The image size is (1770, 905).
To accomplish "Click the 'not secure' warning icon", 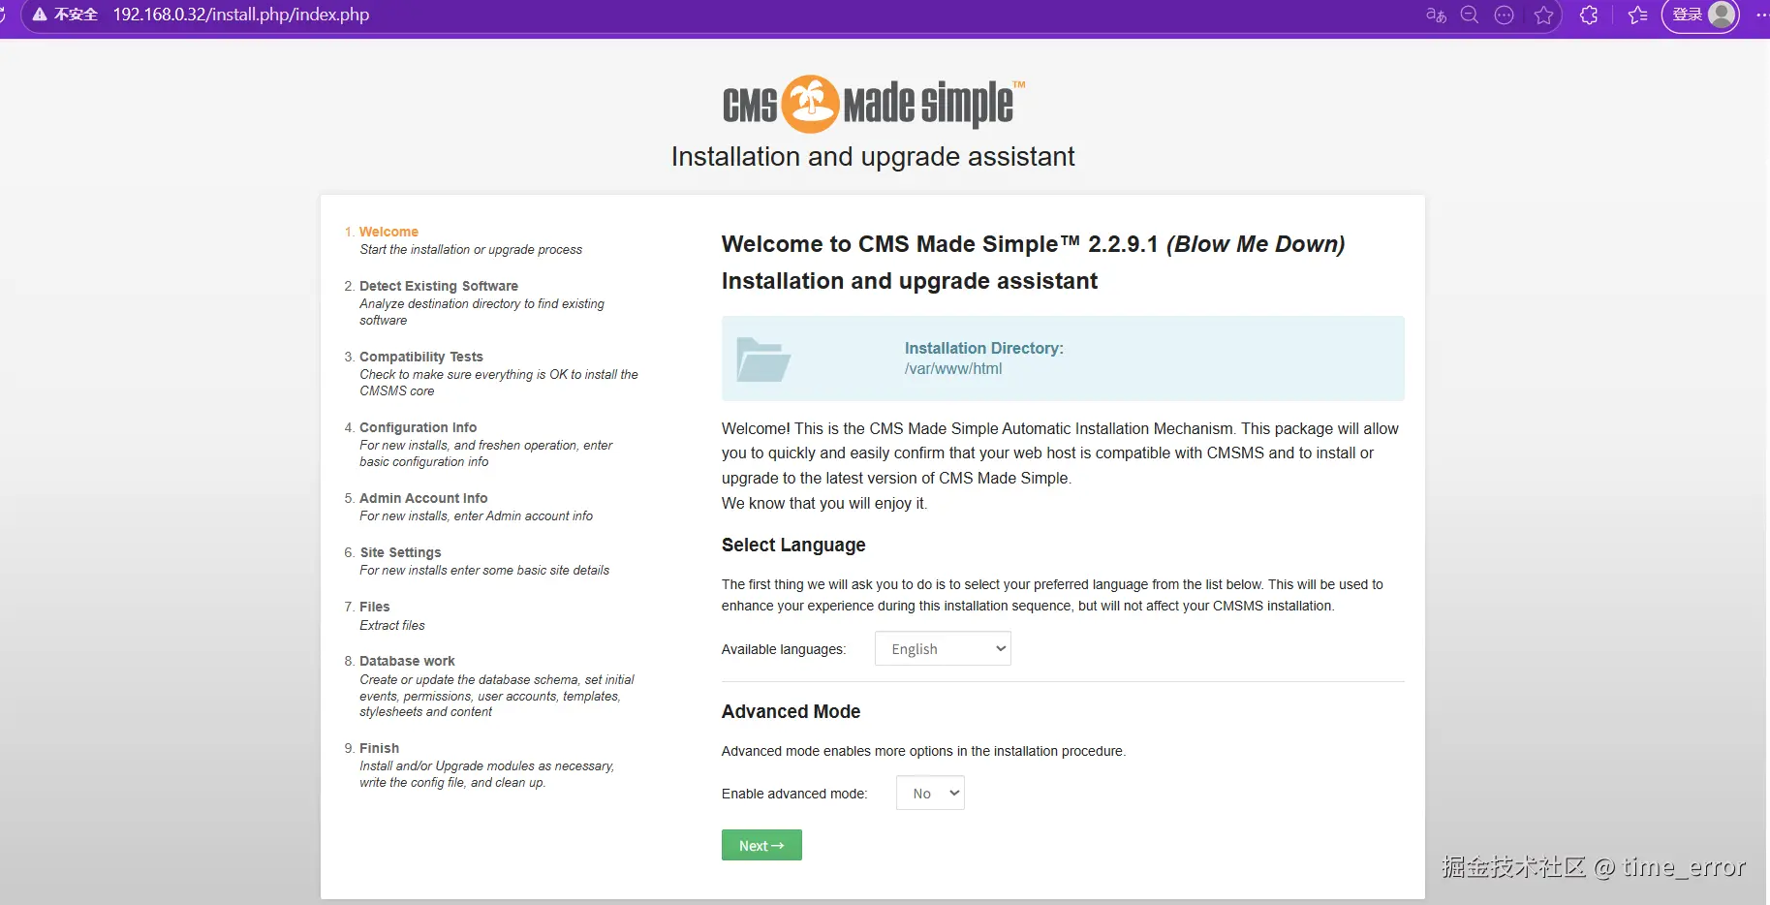I will (x=39, y=15).
